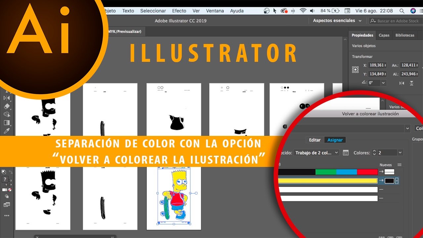Switch to the Capas tab

click(384, 35)
